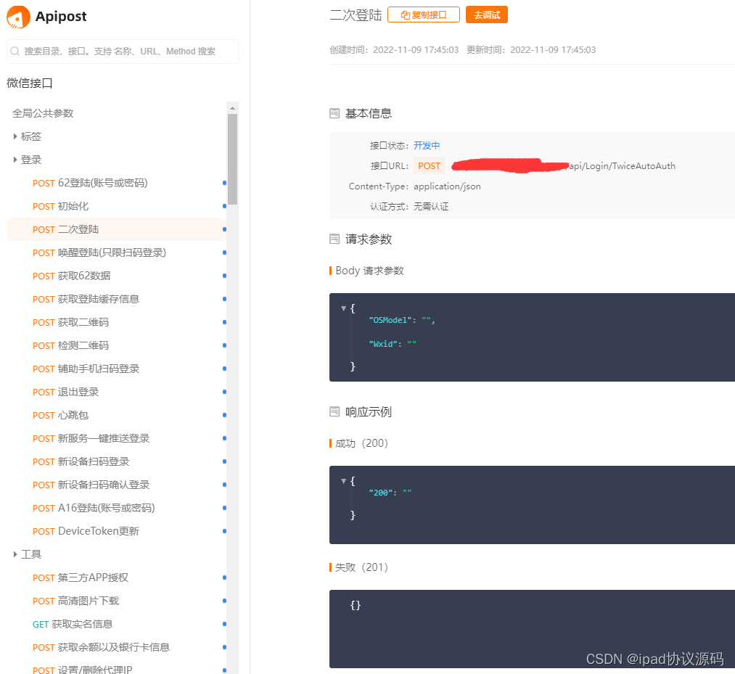Click the 基本信息 section icon
Image resolution: width=735 pixels, height=674 pixels.
click(334, 113)
